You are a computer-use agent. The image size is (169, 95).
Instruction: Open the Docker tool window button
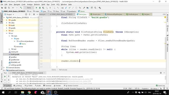point(57,85)
